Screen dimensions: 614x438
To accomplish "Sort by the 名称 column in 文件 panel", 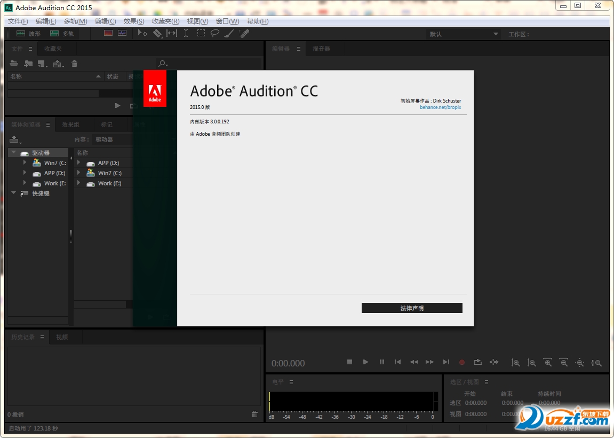I will (55, 76).
